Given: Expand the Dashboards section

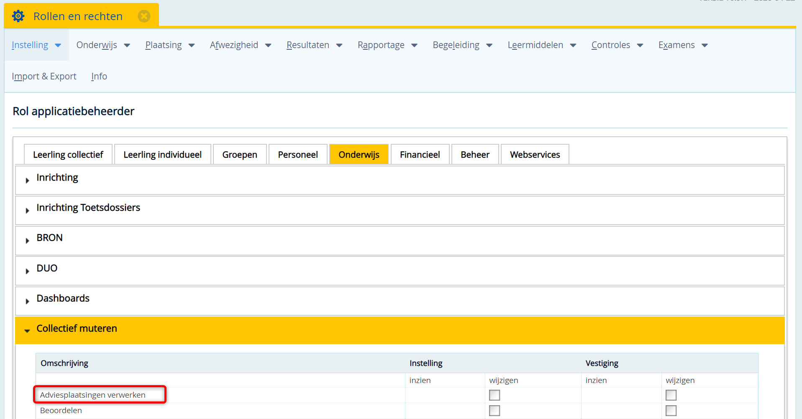Looking at the screenshot, I should pyautogui.click(x=400, y=301).
